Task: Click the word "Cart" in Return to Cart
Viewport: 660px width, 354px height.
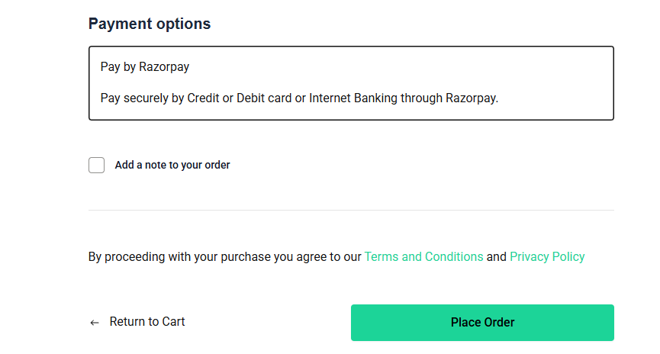Action: pyautogui.click(x=173, y=322)
